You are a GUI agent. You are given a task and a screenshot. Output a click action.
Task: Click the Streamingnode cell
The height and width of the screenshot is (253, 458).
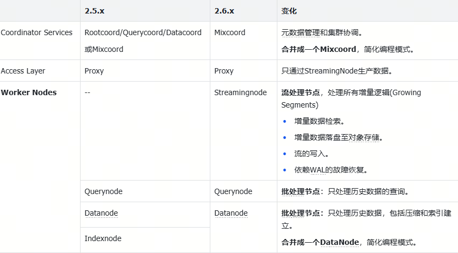click(x=241, y=92)
